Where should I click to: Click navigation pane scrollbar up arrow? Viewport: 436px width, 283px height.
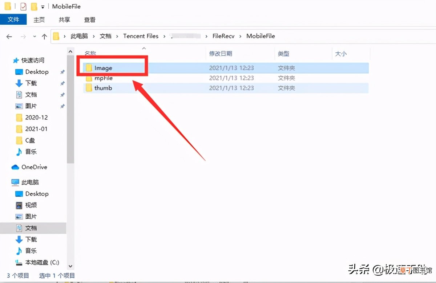point(70,52)
